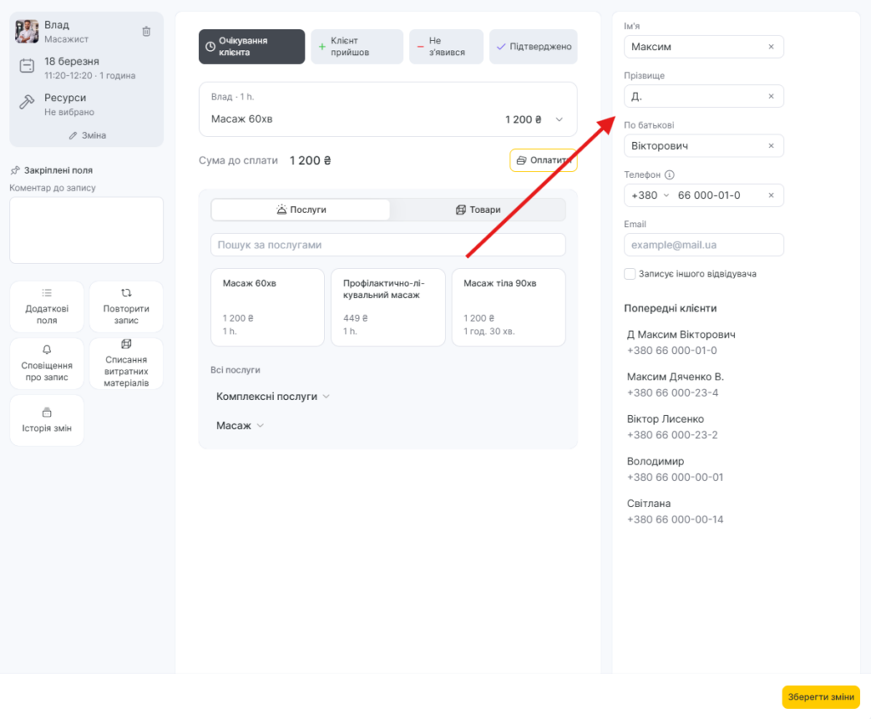Screen dimensions: 871x719
Task: Open Сповіщення про запис bell tile
Action: pos(47,363)
